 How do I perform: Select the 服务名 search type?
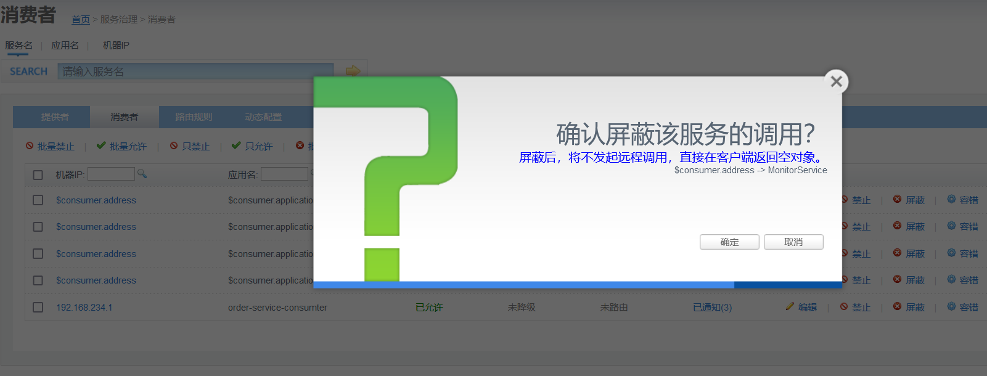18,46
